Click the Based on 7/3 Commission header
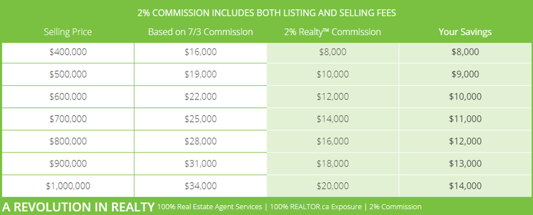Screen dimensions: 533x215 201,32
